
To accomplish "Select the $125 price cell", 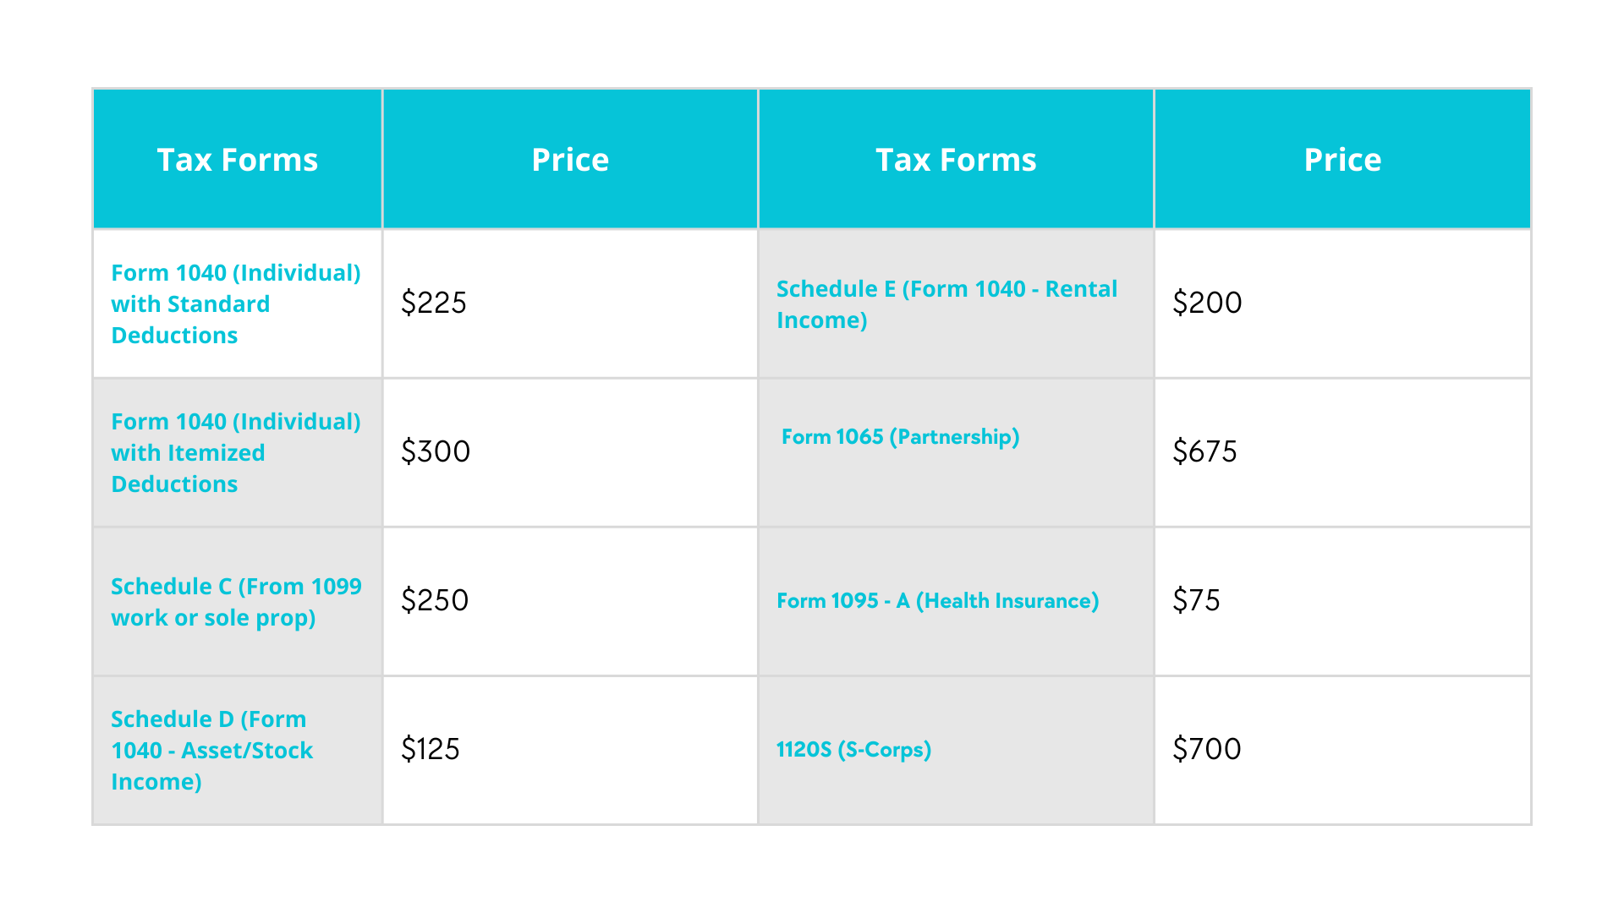I will [570, 750].
